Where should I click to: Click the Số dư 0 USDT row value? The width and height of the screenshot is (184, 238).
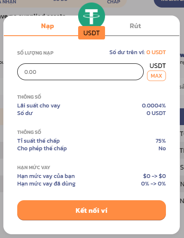156,113
